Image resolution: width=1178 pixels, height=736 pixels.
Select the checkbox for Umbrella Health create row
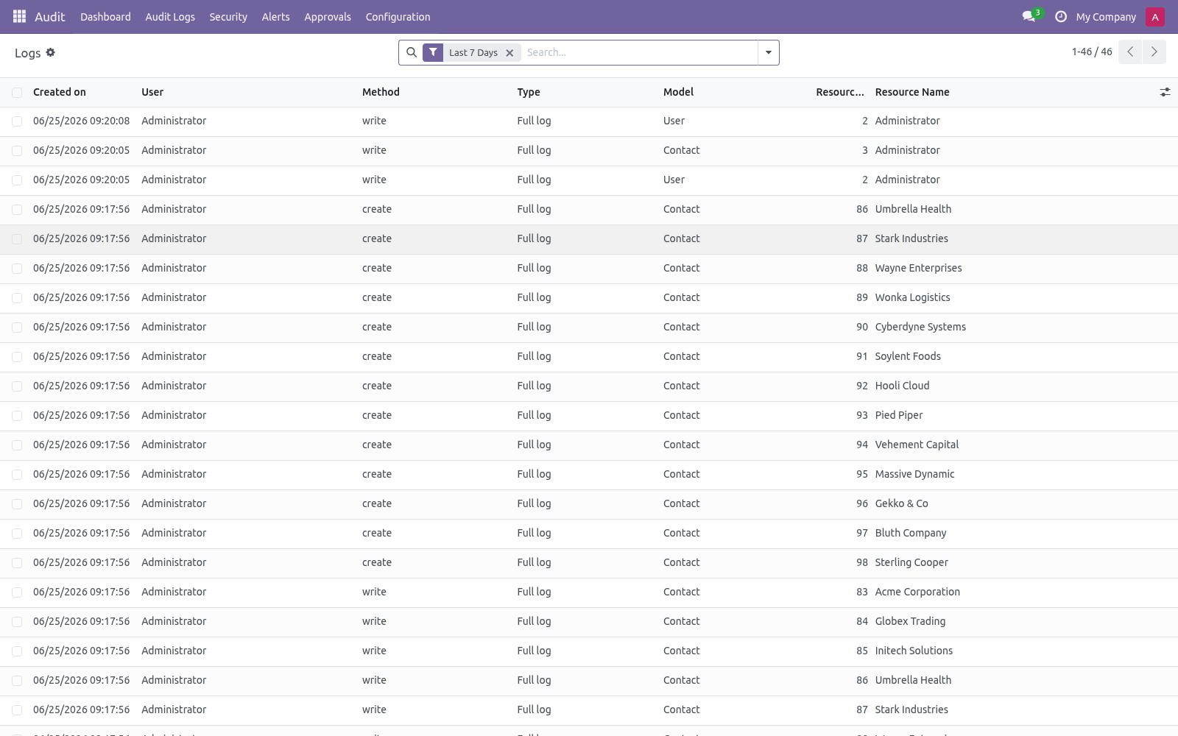coord(17,210)
